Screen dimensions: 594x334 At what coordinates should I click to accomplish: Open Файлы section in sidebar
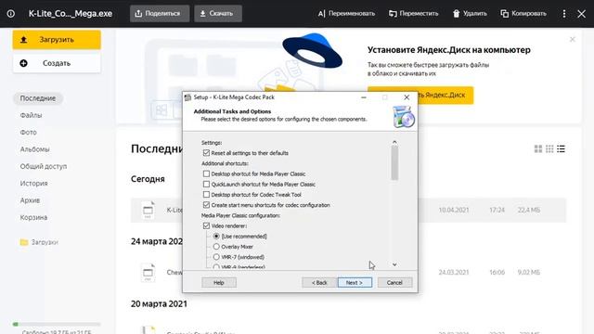(31, 115)
